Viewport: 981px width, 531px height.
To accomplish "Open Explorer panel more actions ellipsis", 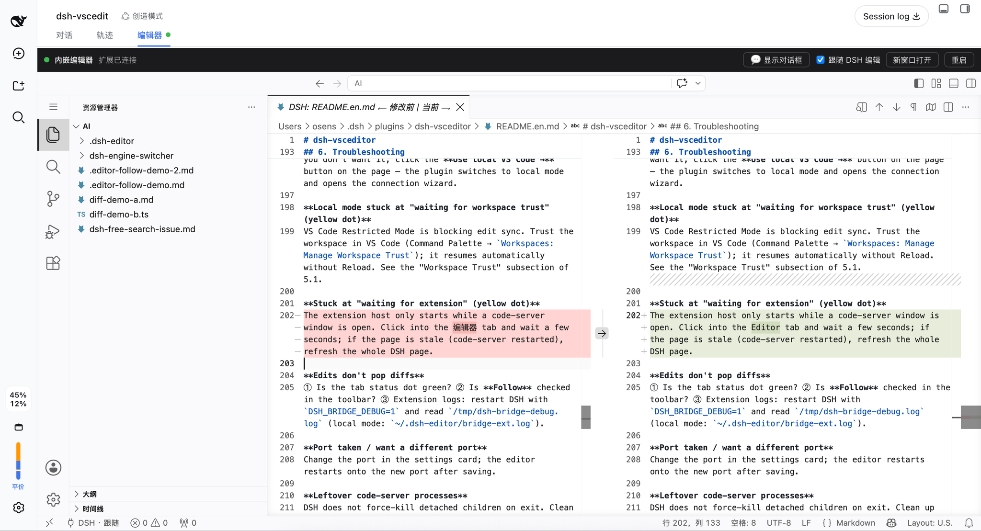I will click(251, 107).
